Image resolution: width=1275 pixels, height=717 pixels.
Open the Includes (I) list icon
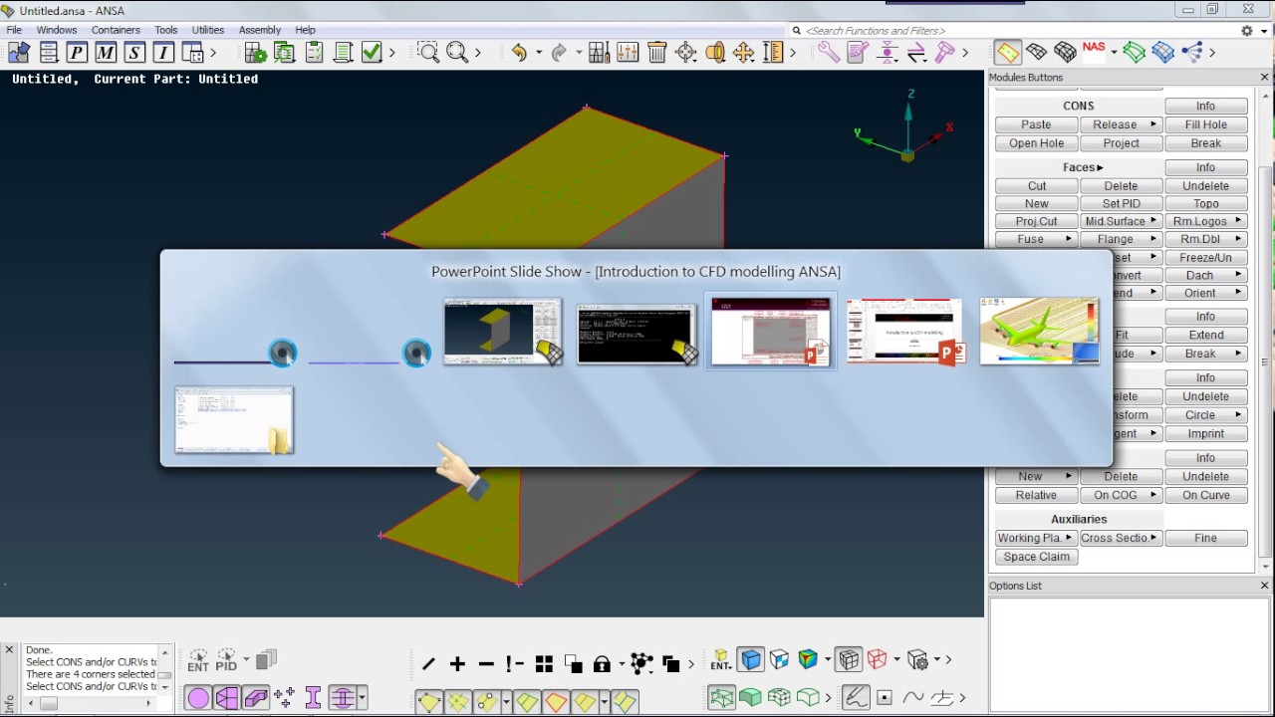click(x=163, y=53)
